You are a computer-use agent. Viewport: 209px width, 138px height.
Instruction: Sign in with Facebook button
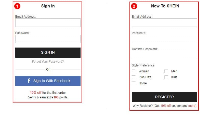(48, 81)
